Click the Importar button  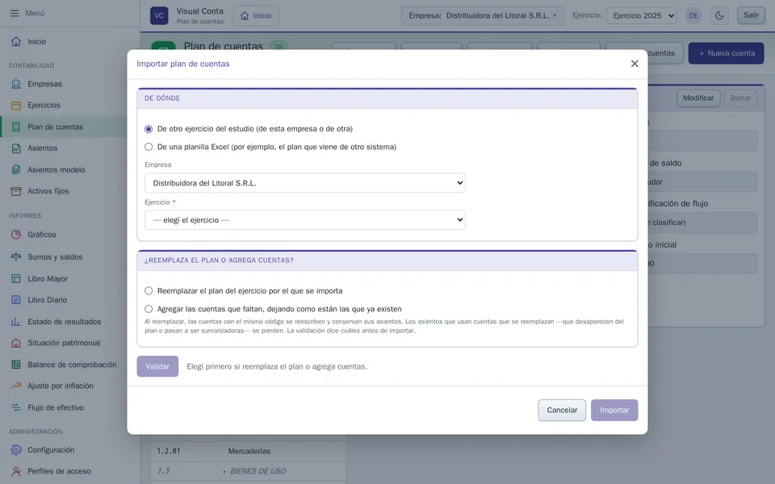(x=614, y=410)
